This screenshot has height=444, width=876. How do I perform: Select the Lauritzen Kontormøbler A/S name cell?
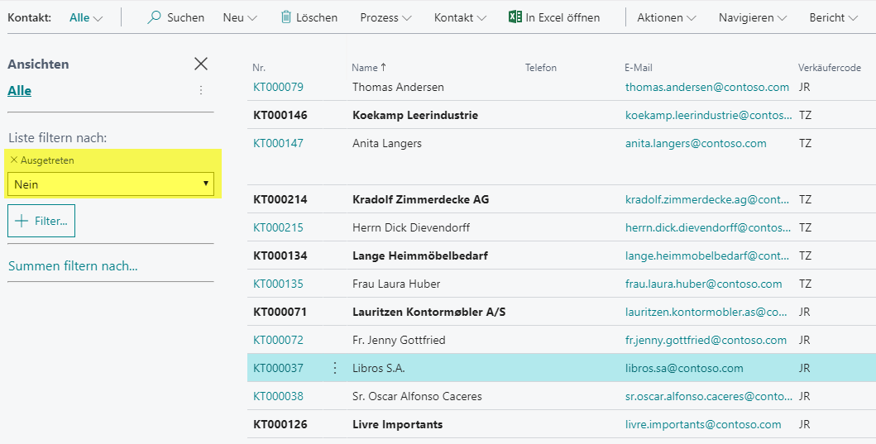pos(429,313)
